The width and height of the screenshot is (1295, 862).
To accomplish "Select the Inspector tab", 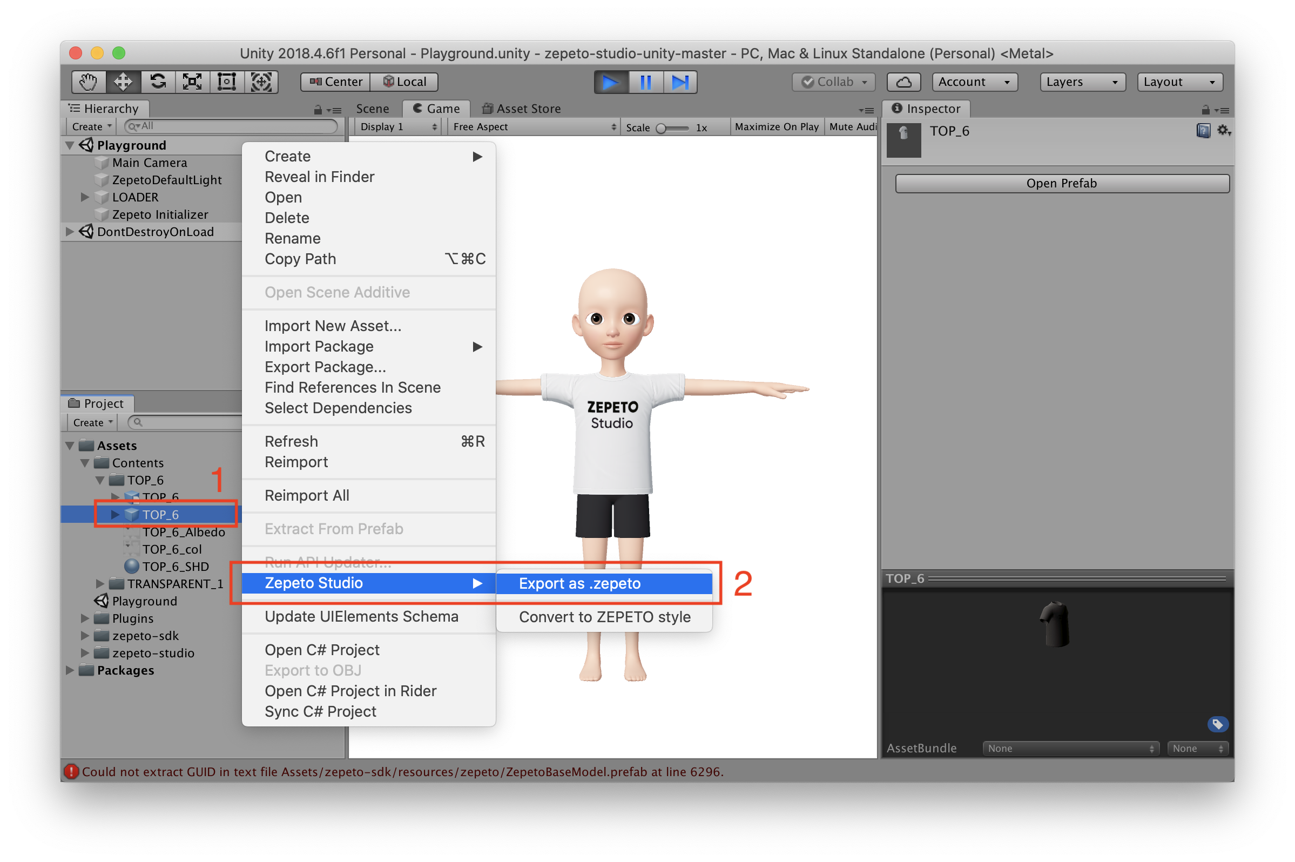I will click(x=926, y=109).
